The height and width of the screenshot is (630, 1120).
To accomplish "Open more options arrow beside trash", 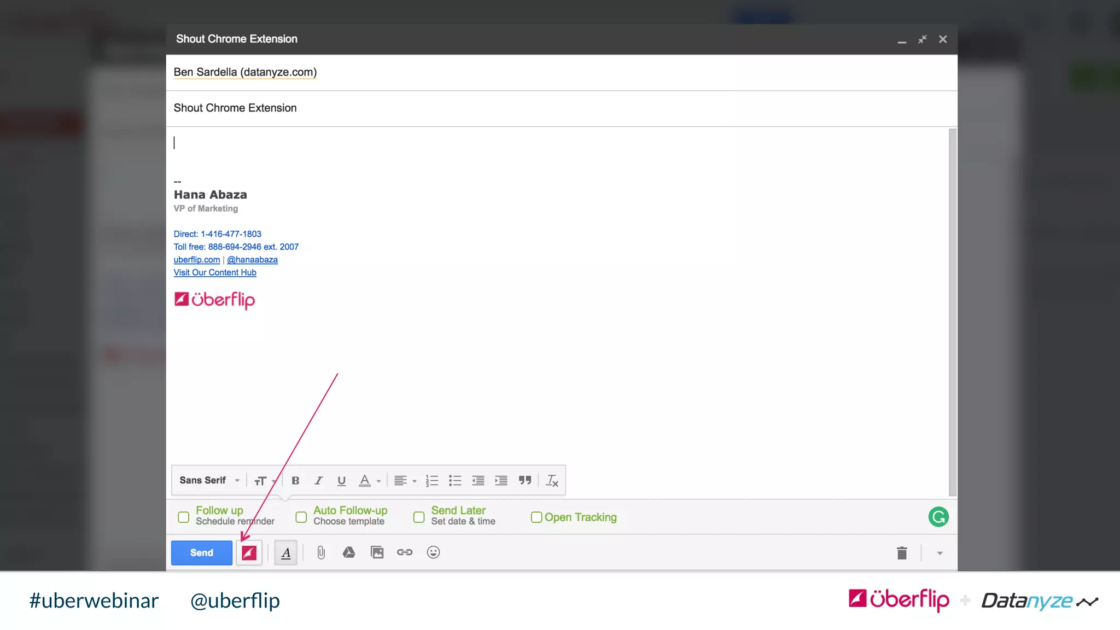I will pos(940,553).
